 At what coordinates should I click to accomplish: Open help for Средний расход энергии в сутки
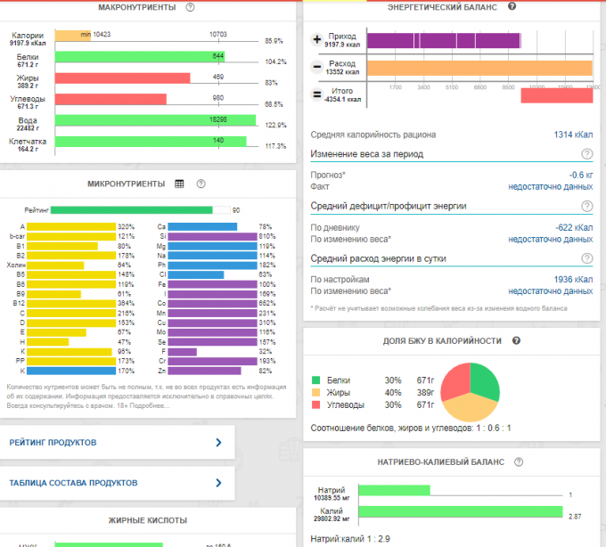(x=586, y=258)
